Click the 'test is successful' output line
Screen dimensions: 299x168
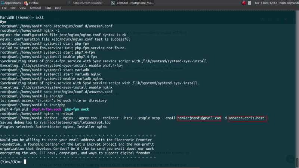[65, 39]
